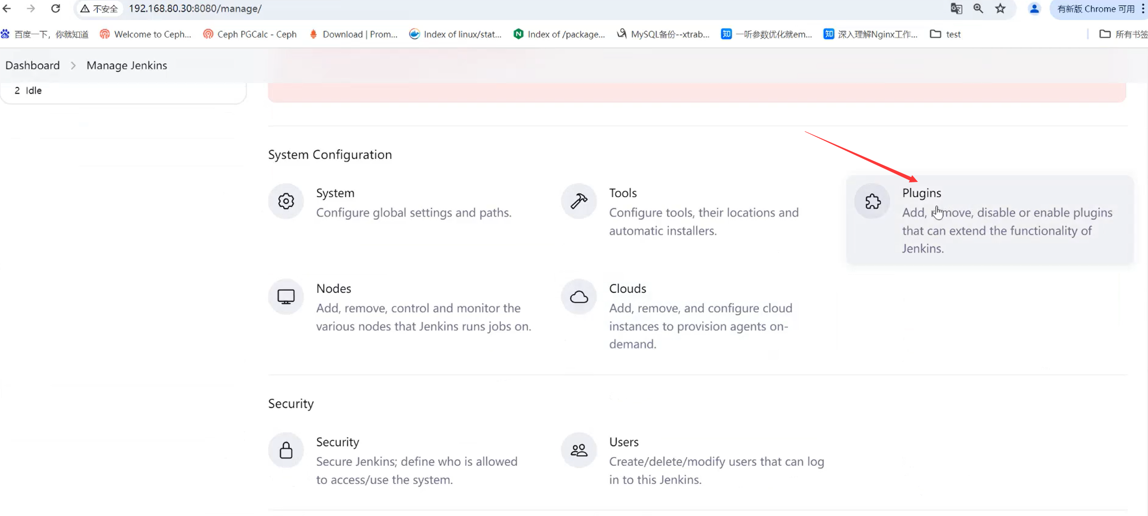Viewport: 1148px width, 516px height.
Task: Open the Tools configuration link
Action: pyautogui.click(x=623, y=193)
